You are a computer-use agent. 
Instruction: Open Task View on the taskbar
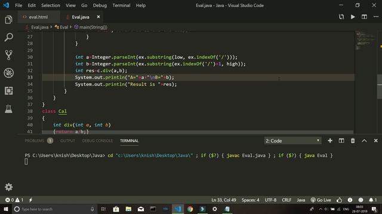click(x=103, y=209)
